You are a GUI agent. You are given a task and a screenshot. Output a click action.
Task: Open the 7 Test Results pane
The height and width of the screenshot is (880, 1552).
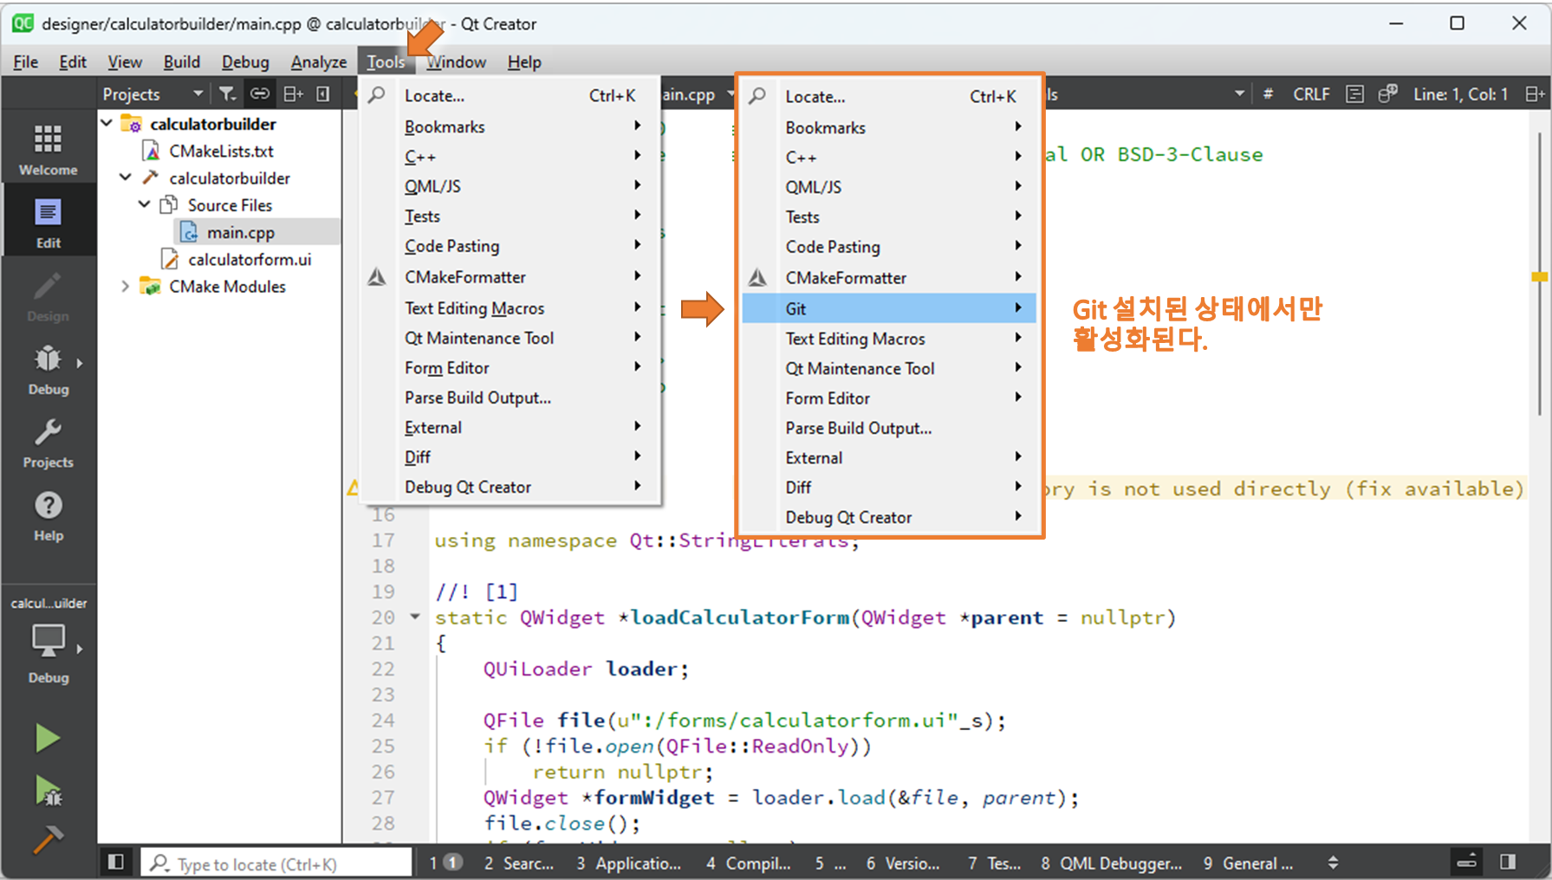(994, 863)
